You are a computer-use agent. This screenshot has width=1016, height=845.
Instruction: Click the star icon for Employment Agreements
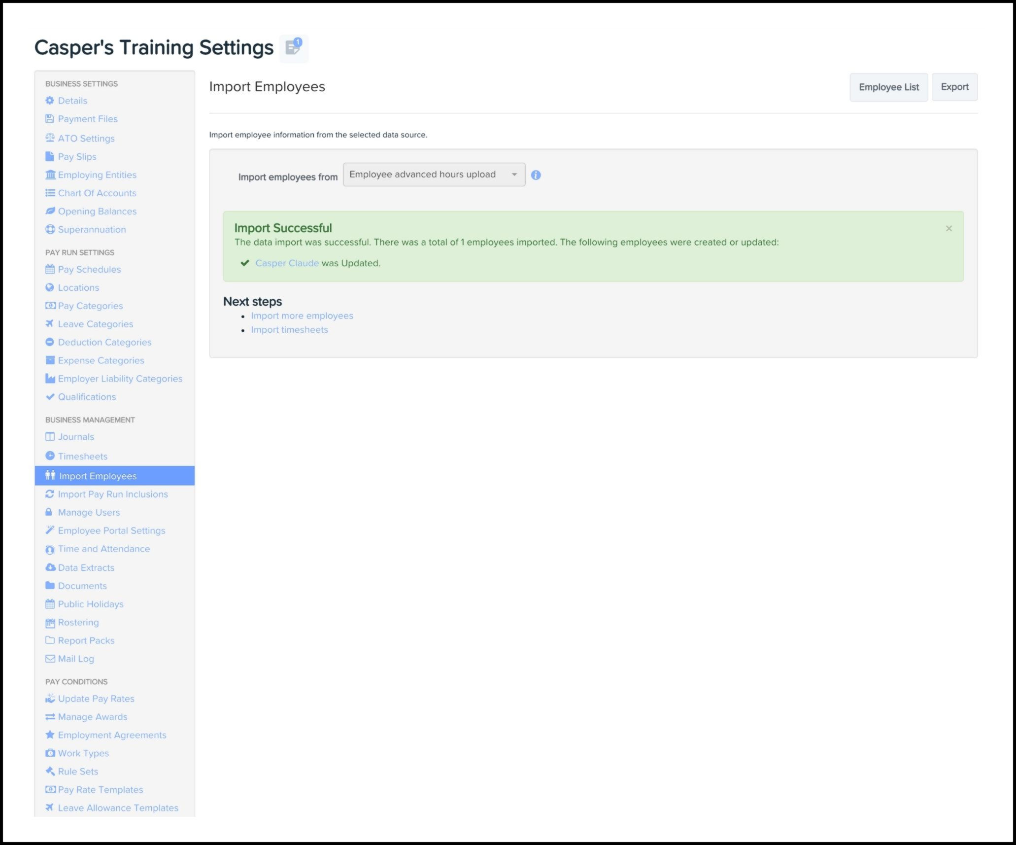click(x=50, y=735)
